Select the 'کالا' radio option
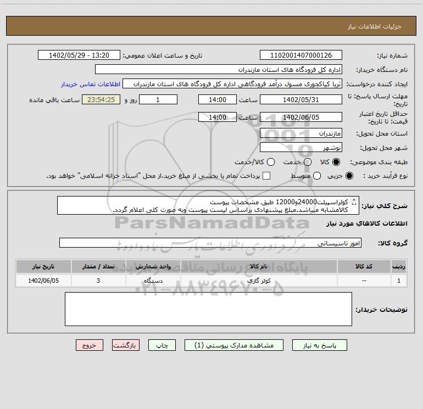 coord(337,162)
